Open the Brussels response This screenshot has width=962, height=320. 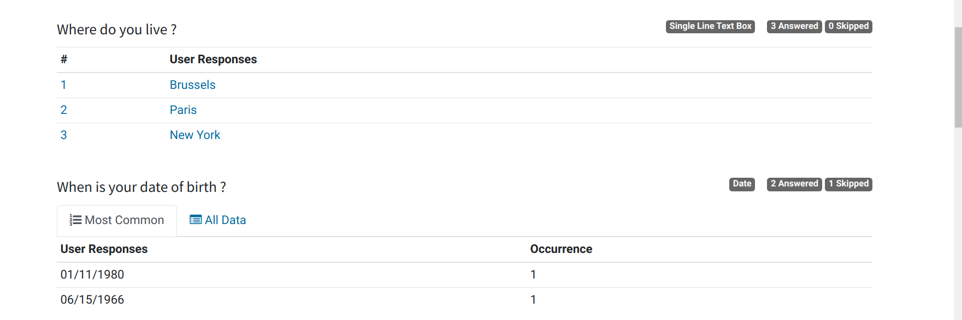[192, 84]
